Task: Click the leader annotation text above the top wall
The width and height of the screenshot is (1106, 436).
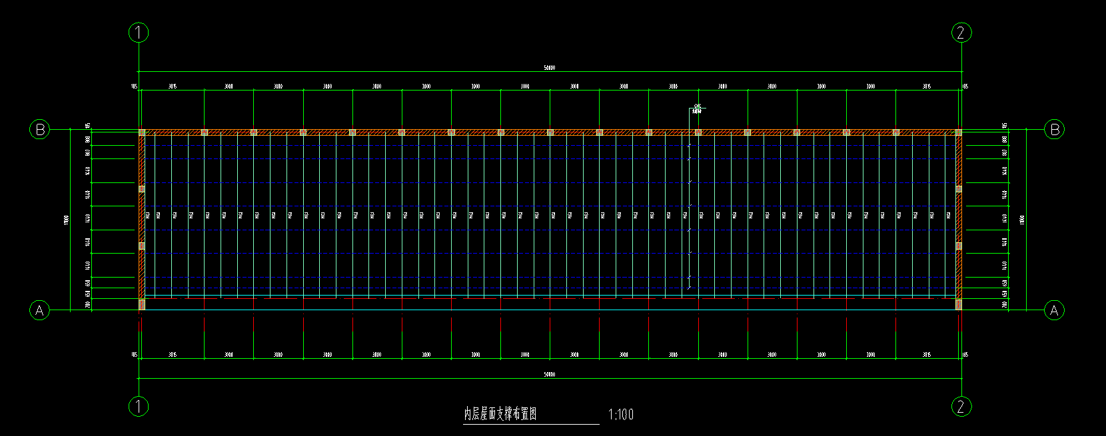Action: 697,110
